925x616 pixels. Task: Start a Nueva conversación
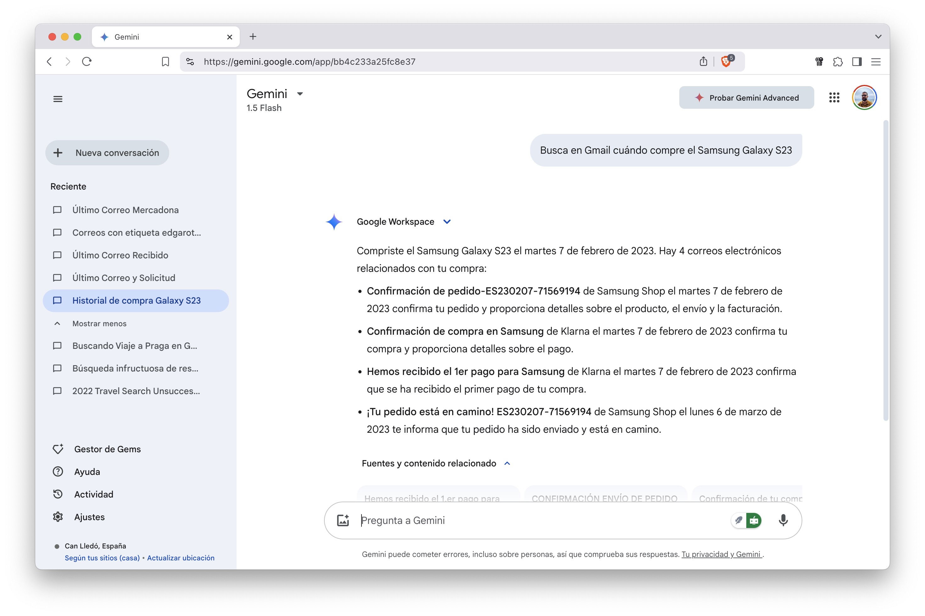coord(107,153)
